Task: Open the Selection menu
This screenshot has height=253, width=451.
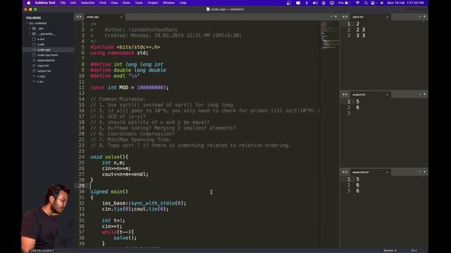Action: tap(87, 3)
